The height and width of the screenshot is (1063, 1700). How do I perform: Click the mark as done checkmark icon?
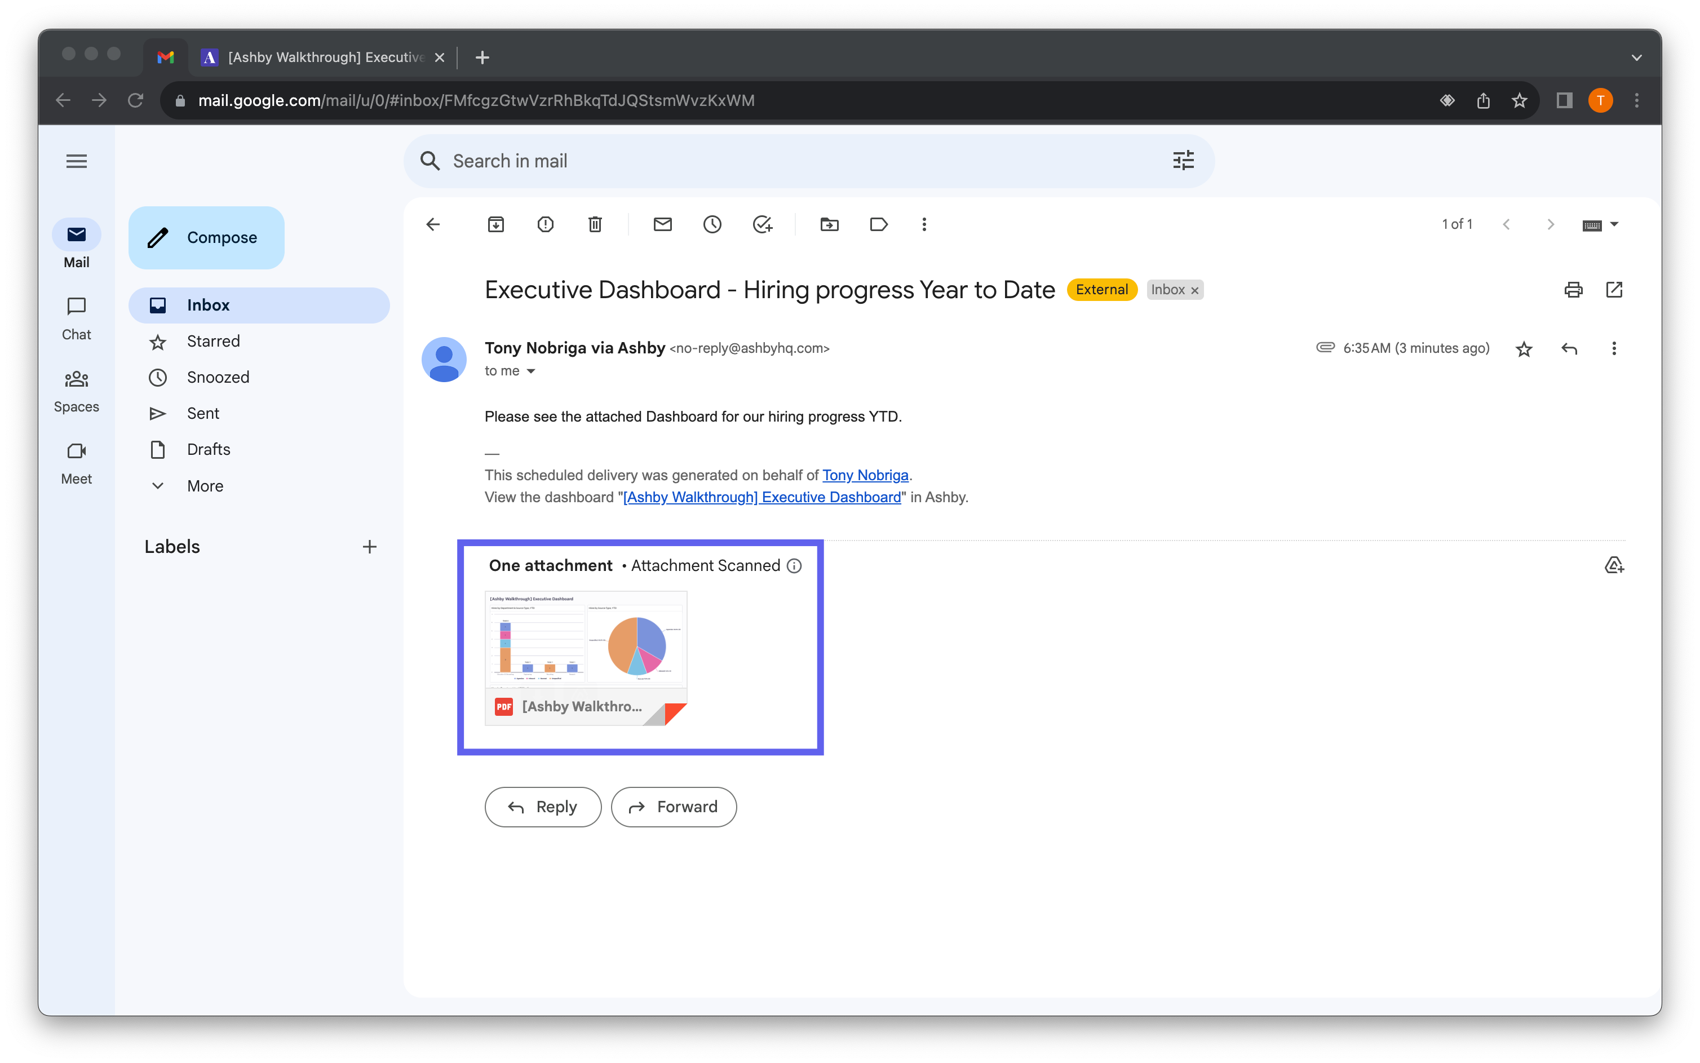762,224
